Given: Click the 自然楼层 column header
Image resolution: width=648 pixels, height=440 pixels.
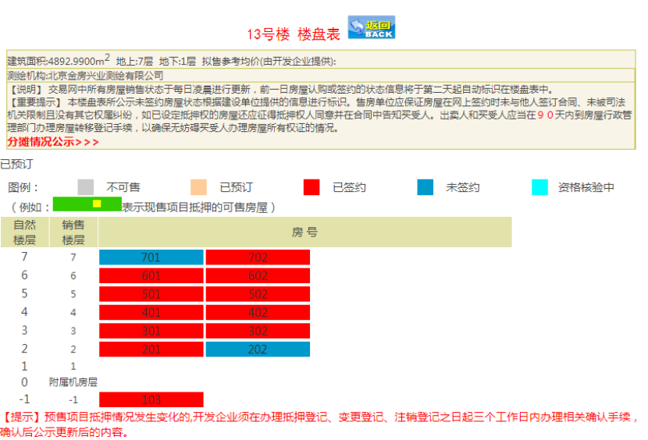Looking at the screenshot, I should point(25,232).
